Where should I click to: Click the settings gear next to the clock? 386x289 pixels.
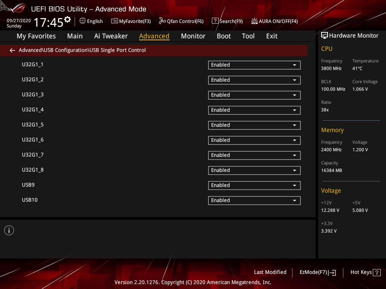pos(67,20)
